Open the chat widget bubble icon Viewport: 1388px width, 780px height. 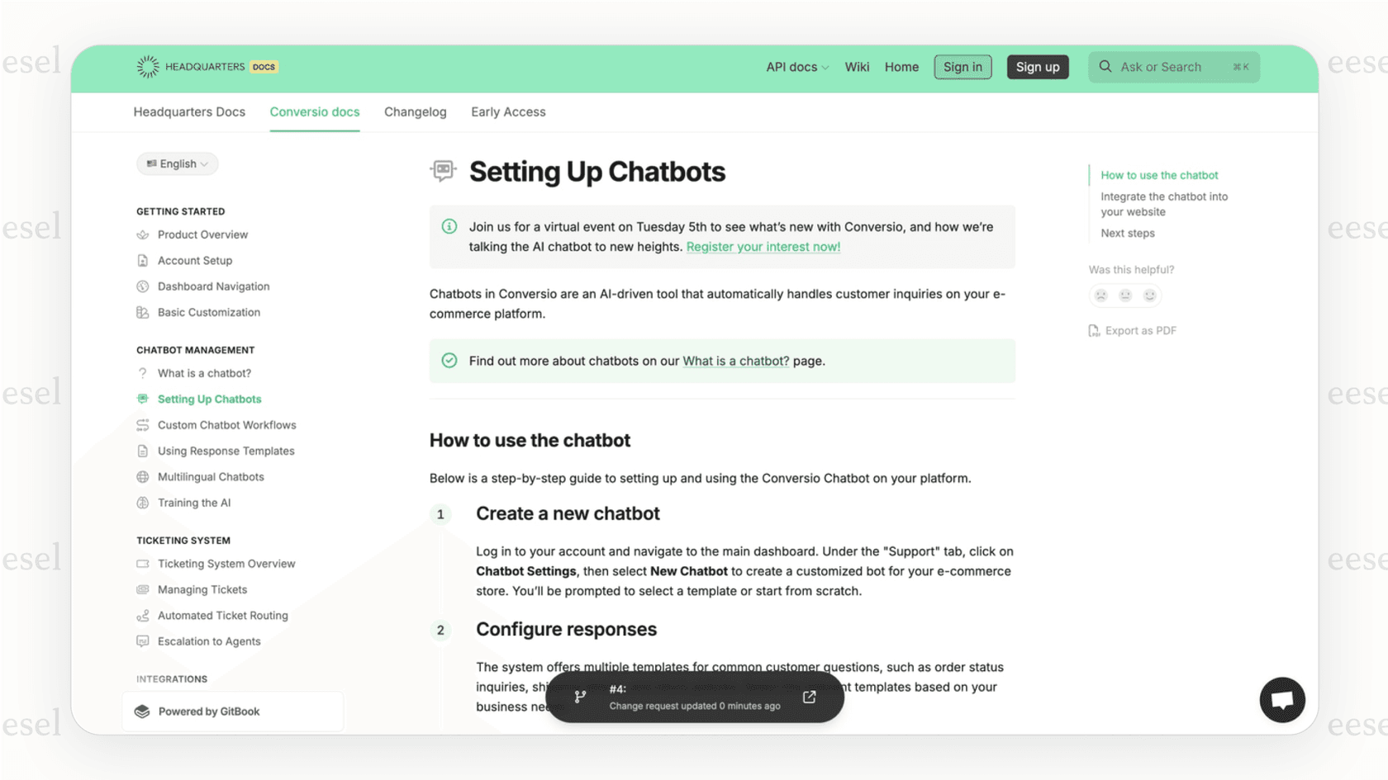coord(1281,700)
